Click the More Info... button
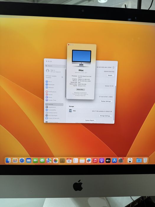Viewport: 155px width, 207px height. point(80,89)
